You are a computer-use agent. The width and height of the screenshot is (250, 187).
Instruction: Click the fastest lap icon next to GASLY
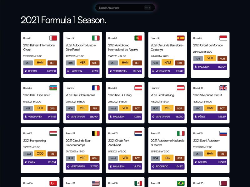(x=26, y=162)
